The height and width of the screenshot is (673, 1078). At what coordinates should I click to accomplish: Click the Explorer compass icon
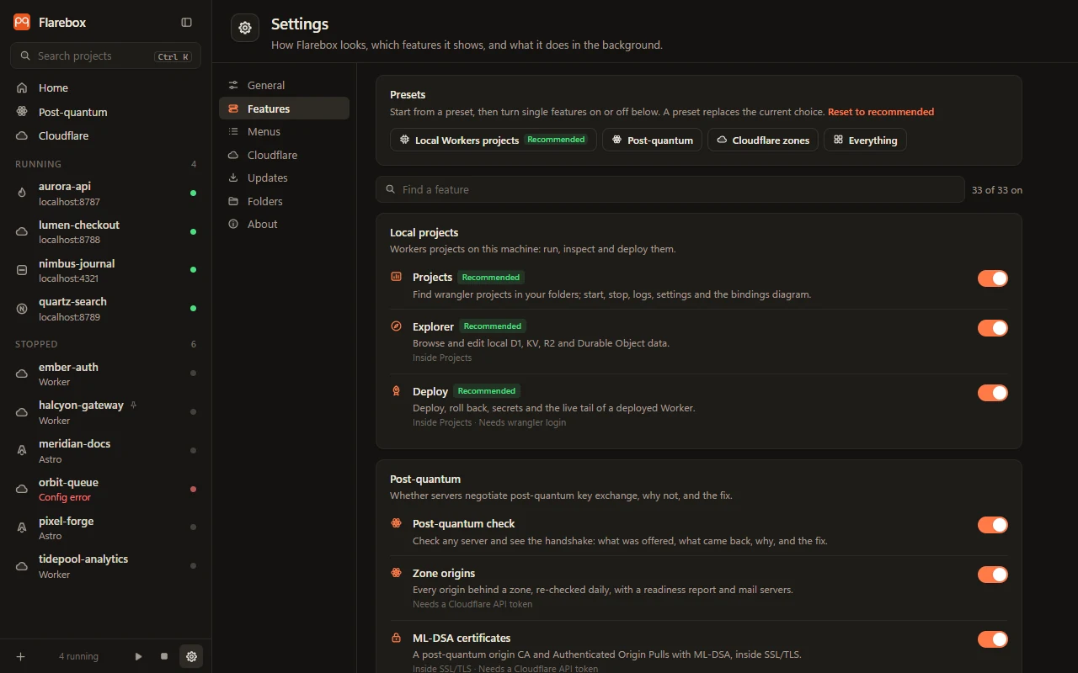coord(396,326)
